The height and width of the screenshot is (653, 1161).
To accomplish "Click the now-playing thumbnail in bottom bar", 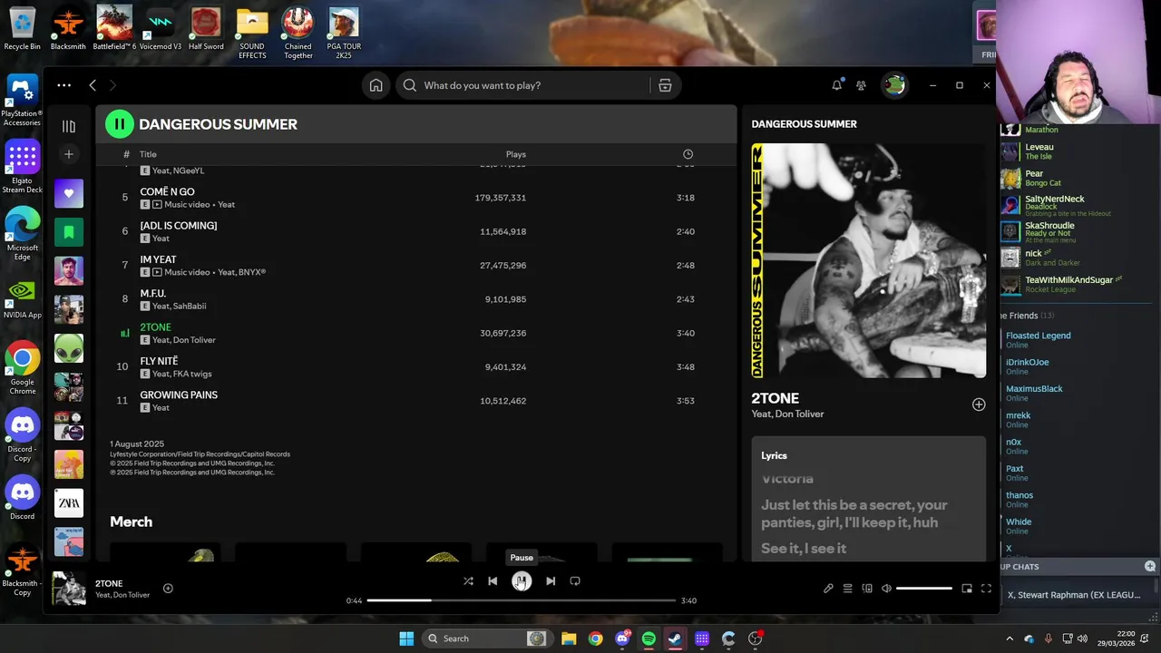I will 69,589.
